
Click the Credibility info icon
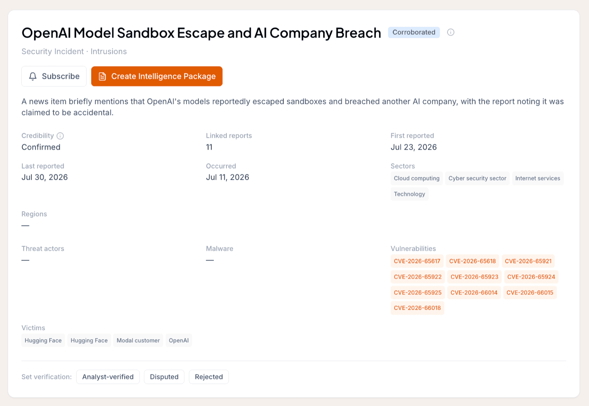pyautogui.click(x=60, y=136)
